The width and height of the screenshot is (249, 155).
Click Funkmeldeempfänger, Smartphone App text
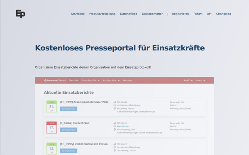[136, 112]
